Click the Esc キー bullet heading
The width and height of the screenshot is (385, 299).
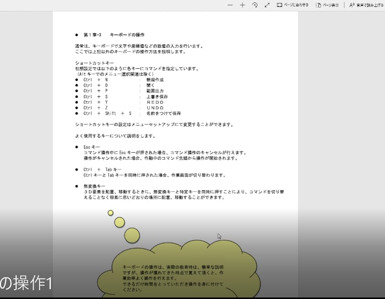92,147
